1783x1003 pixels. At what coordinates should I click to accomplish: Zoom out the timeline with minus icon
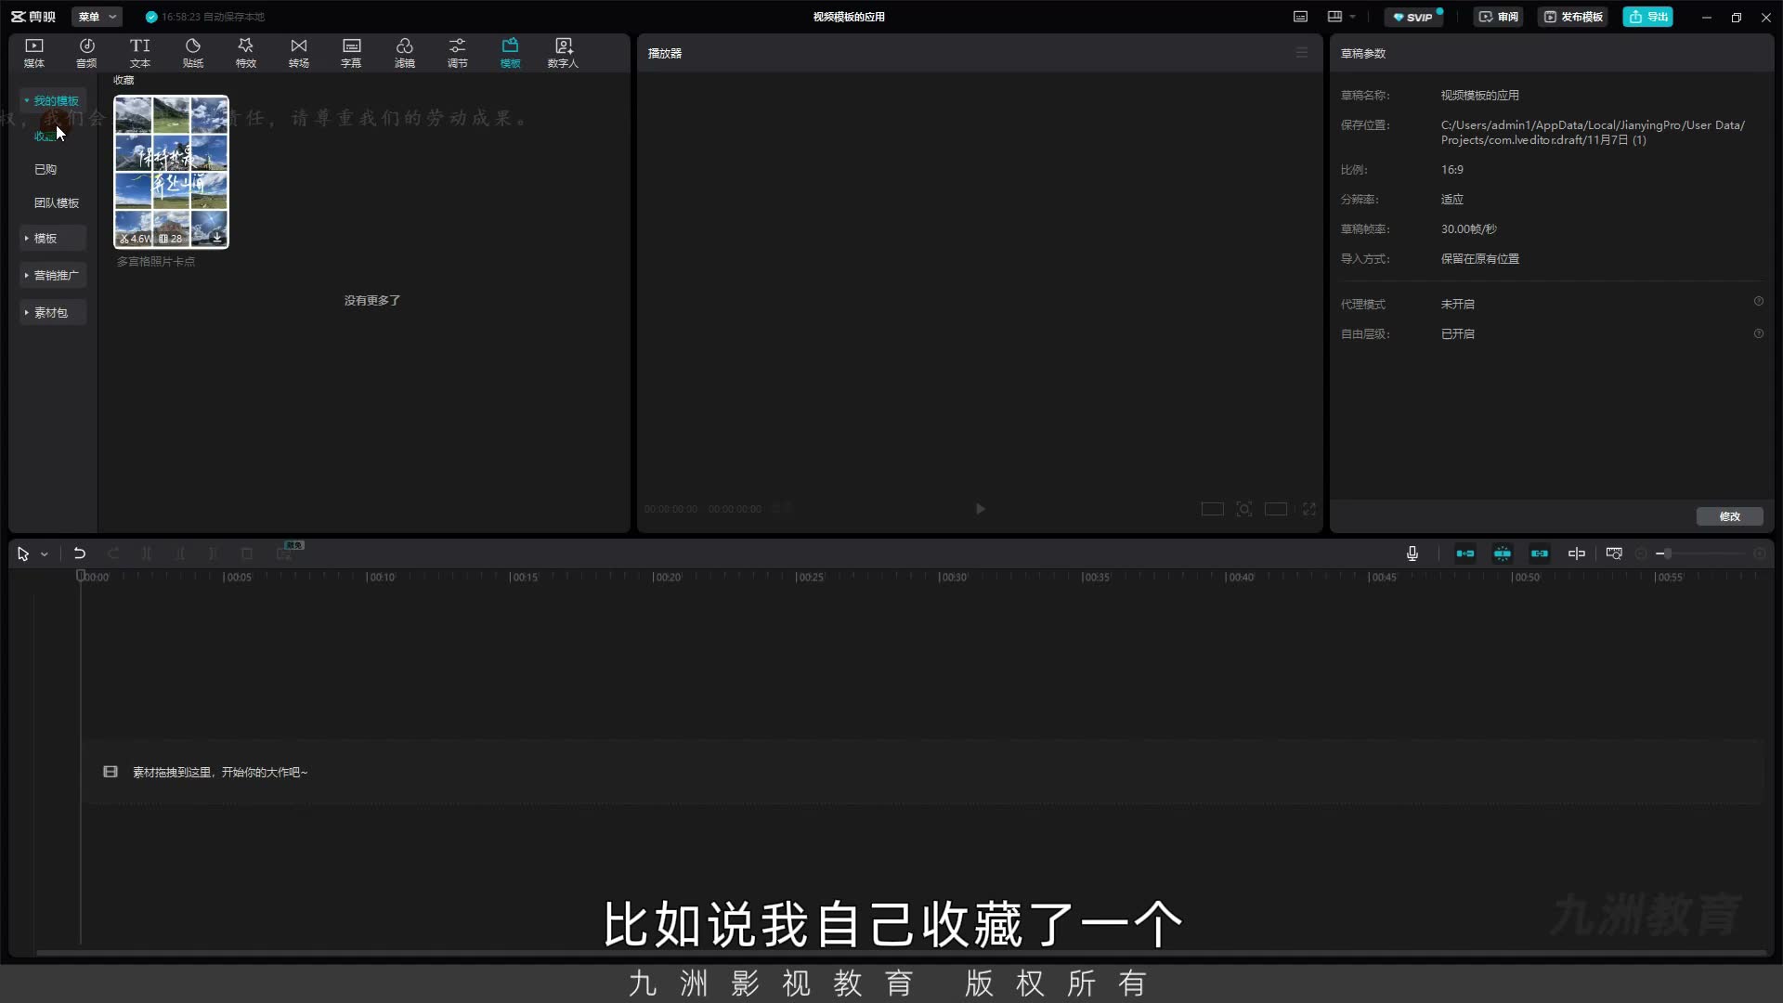pyautogui.click(x=1641, y=554)
